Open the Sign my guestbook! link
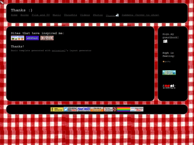The image size is (194, 145). (171, 36)
